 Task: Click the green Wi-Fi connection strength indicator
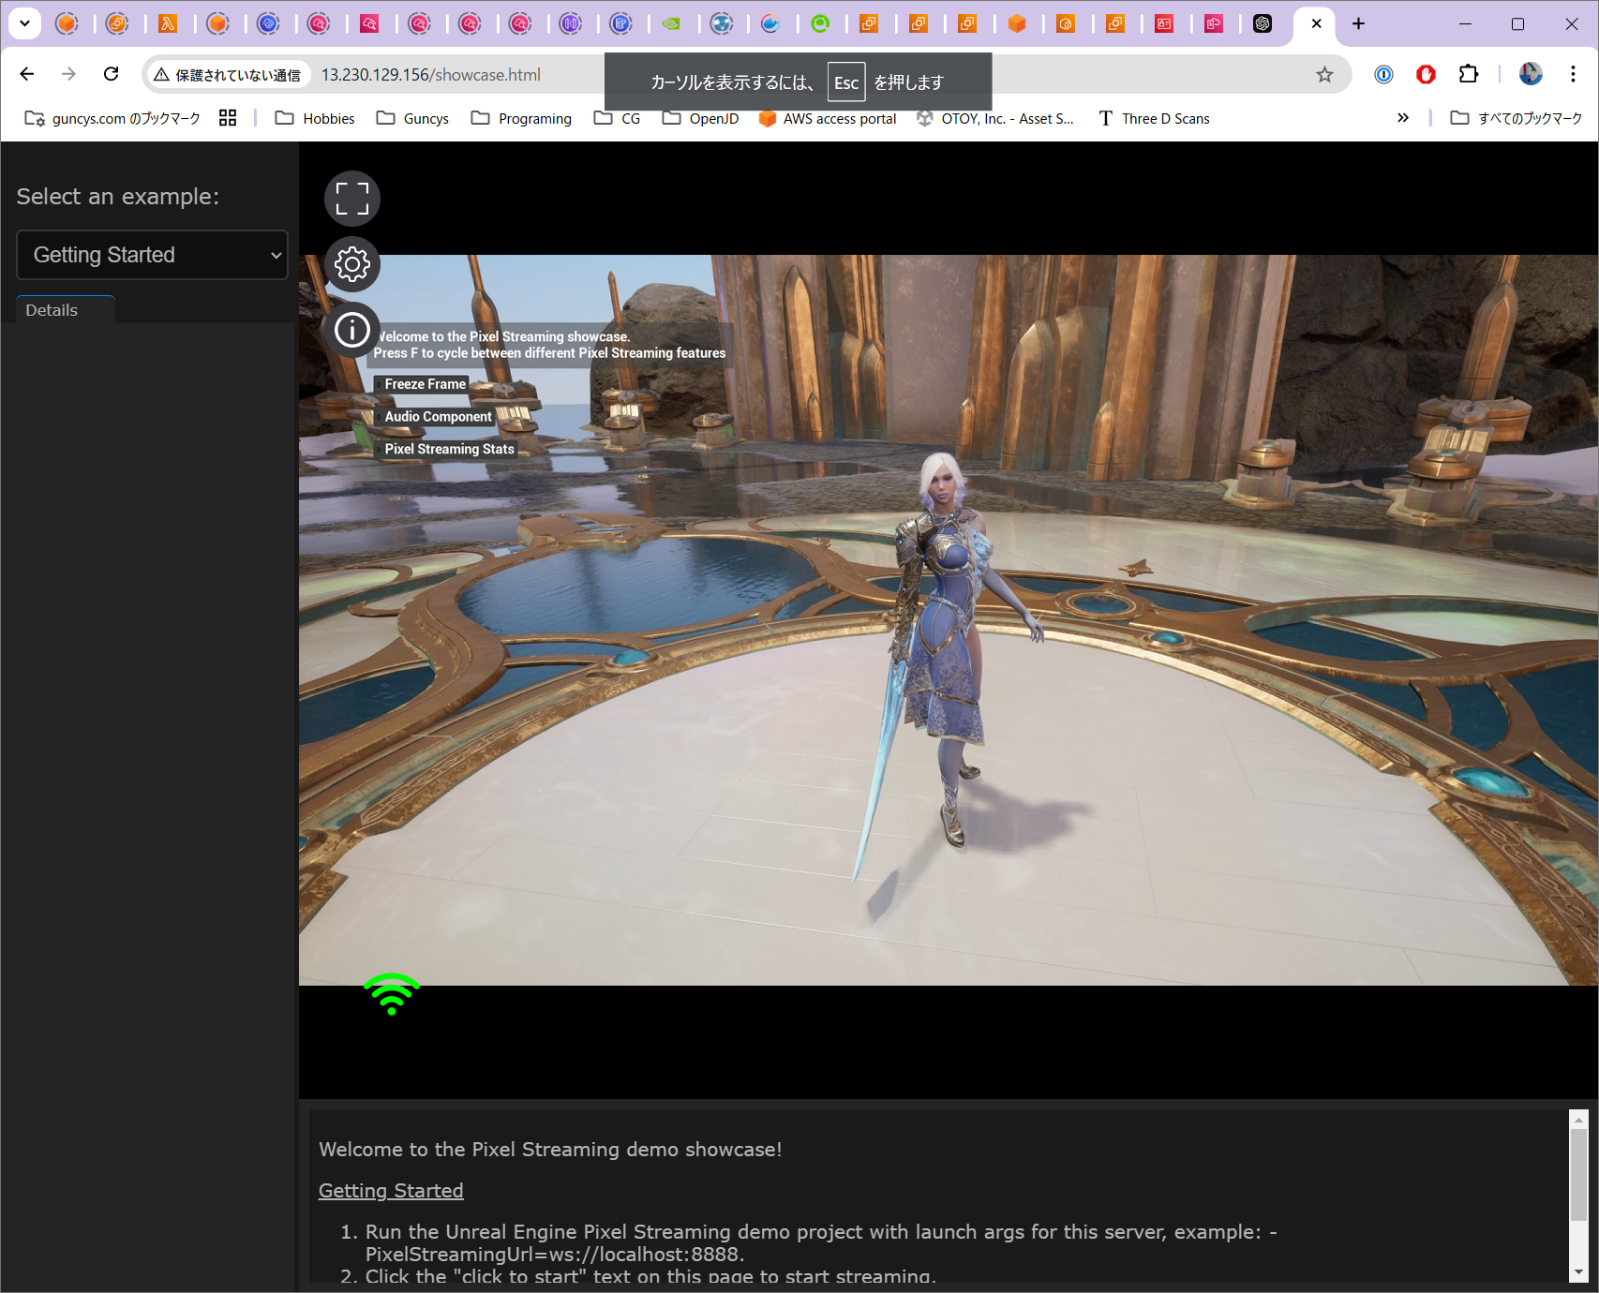[392, 994]
